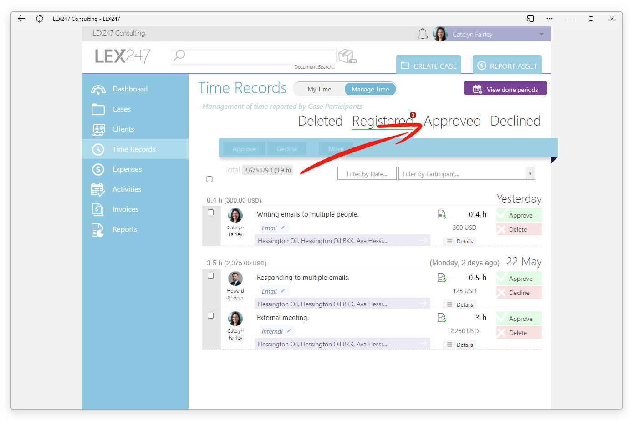
Task: Click the Expenses dollar icon
Action: (98, 169)
